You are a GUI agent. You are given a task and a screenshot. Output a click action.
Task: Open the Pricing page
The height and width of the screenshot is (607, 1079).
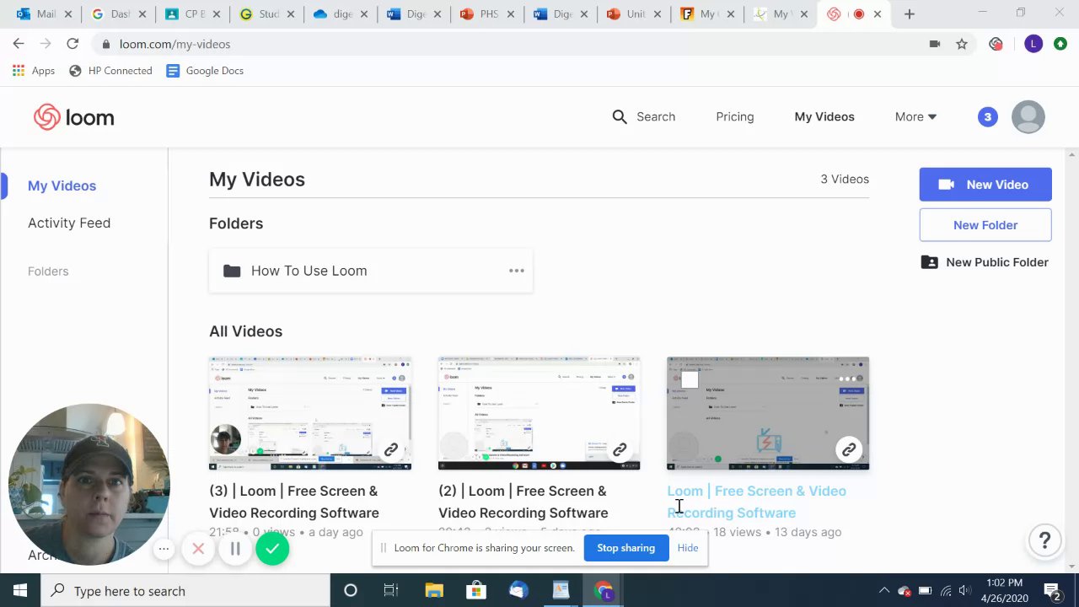735,117
